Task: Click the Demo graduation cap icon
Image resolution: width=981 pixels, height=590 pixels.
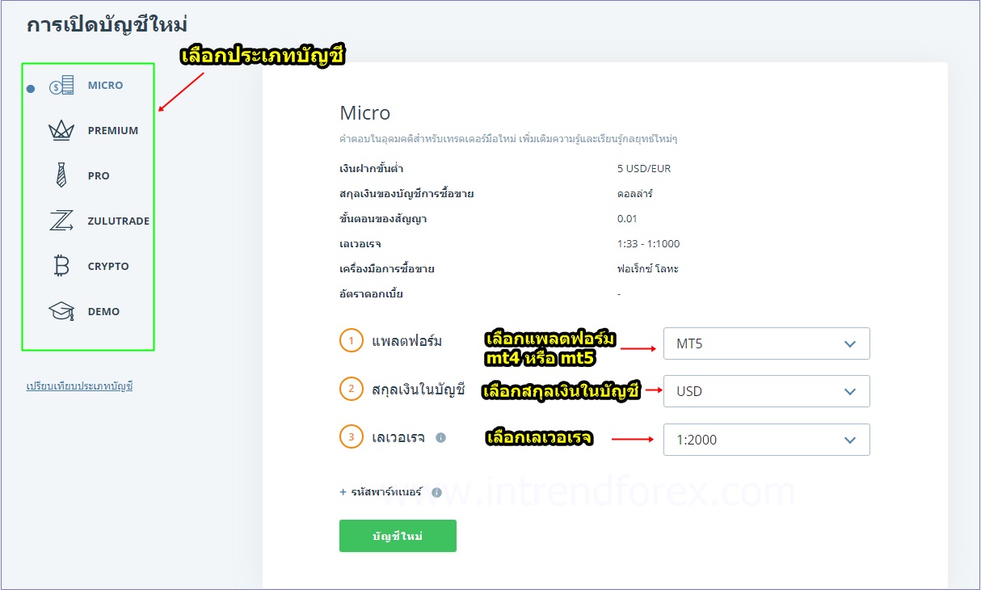Action: pyautogui.click(x=61, y=311)
